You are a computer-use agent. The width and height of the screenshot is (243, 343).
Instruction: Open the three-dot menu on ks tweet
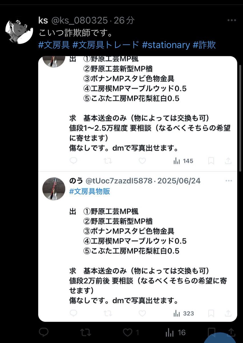(x=231, y=21)
